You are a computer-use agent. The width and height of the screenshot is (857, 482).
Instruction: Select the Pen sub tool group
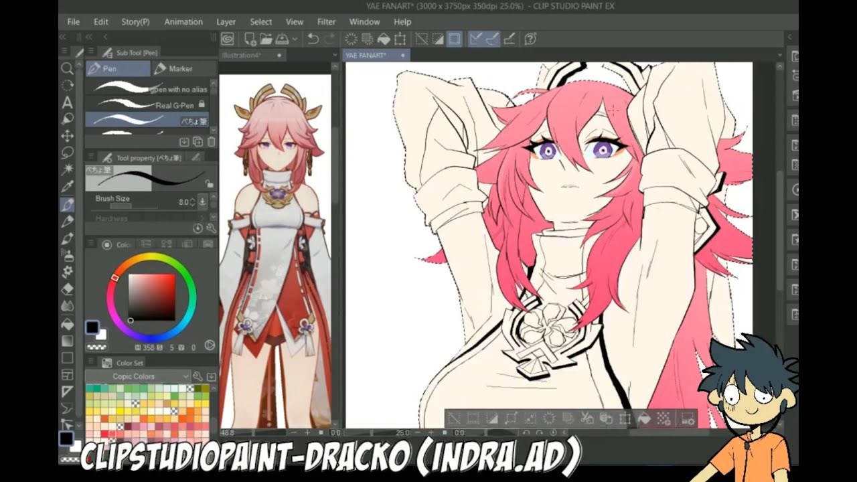118,68
